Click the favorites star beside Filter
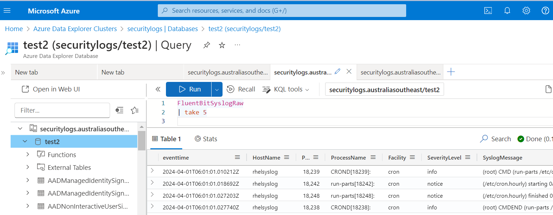The width and height of the screenshot is (553, 215). pyautogui.click(x=134, y=110)
